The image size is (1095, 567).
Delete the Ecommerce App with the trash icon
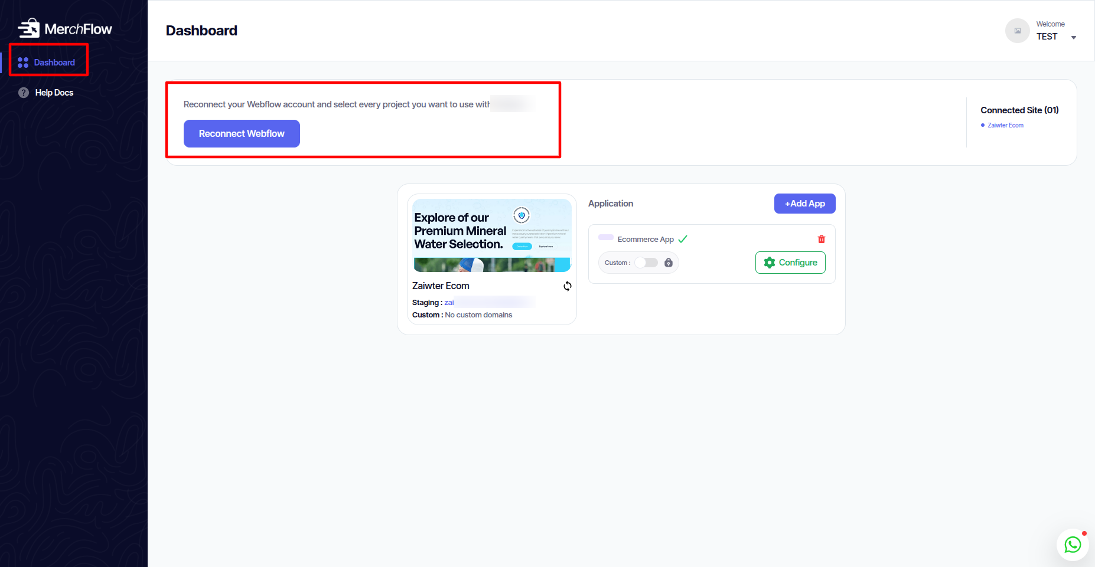coord(821,239)
